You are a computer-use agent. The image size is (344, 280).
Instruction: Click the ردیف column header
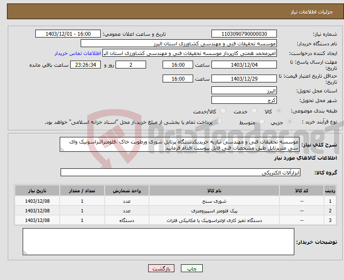330,191
